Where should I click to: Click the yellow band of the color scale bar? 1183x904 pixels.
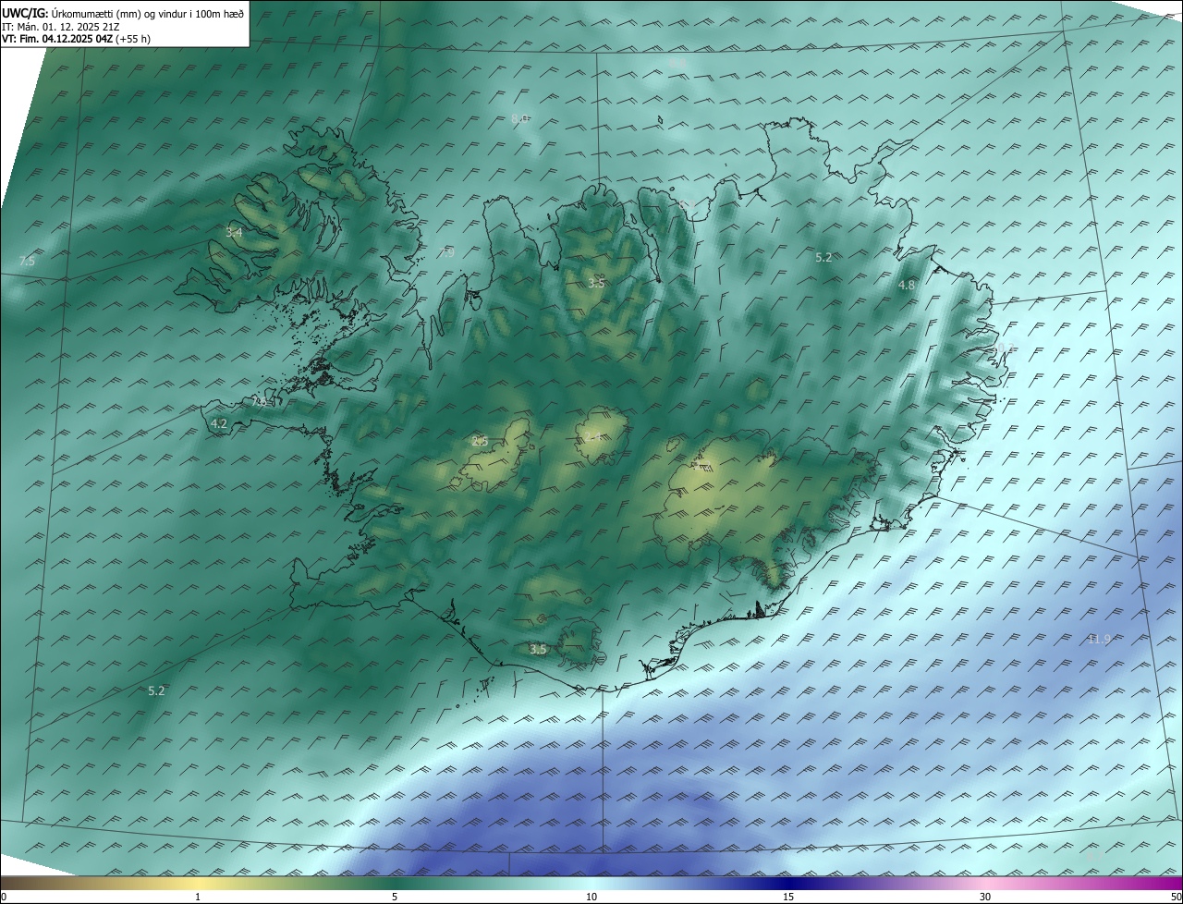click(x=198, y=883)
